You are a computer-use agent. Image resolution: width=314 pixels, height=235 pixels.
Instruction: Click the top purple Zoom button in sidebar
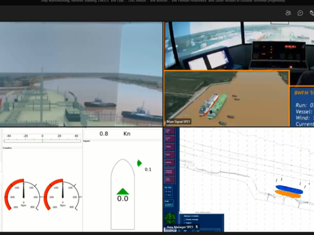(169, 131)
